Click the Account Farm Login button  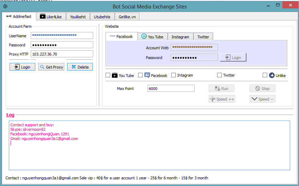tap(22, 67)
